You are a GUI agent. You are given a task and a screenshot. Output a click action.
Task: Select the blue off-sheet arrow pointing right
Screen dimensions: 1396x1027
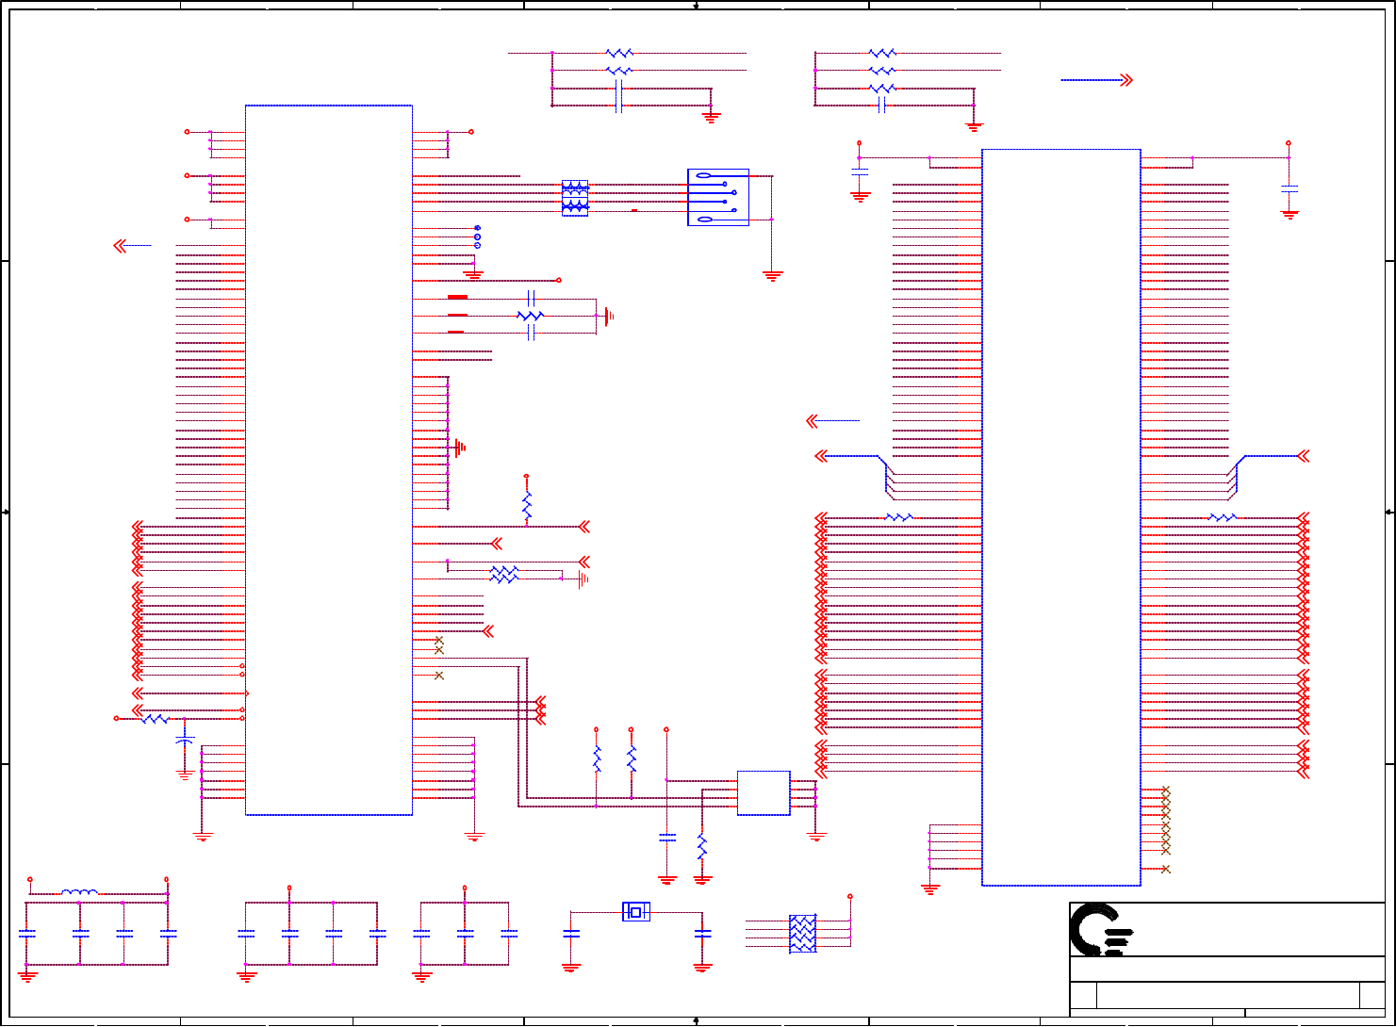pos(1096,80)
